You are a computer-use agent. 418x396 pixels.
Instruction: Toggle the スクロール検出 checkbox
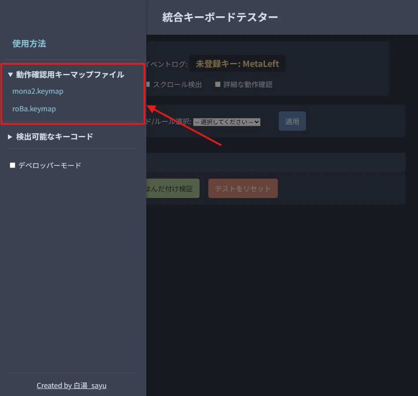tap(148, 84)
